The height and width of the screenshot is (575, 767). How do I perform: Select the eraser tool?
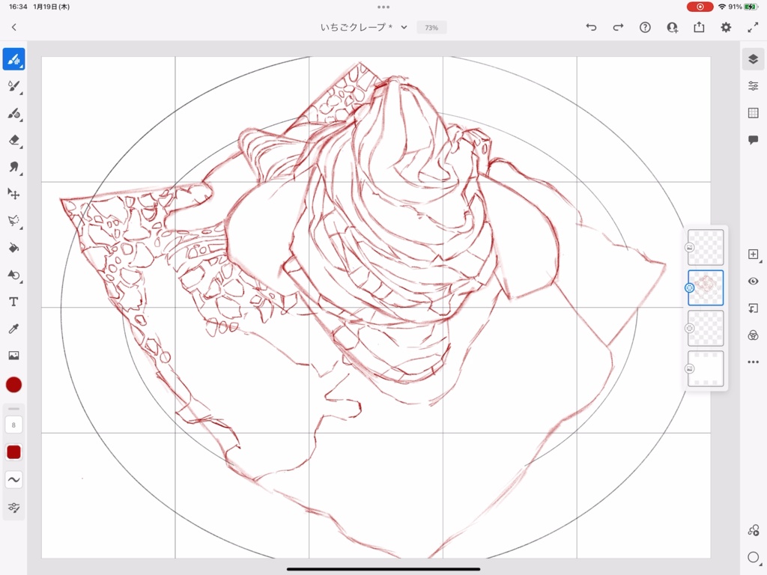point(13,140)
